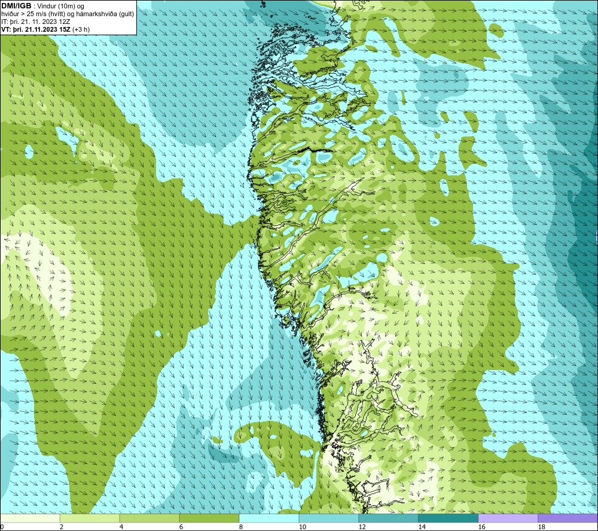Click the purple swatch above 18 m/s
Screen dimensions: 598x531
tap(568, 518)
